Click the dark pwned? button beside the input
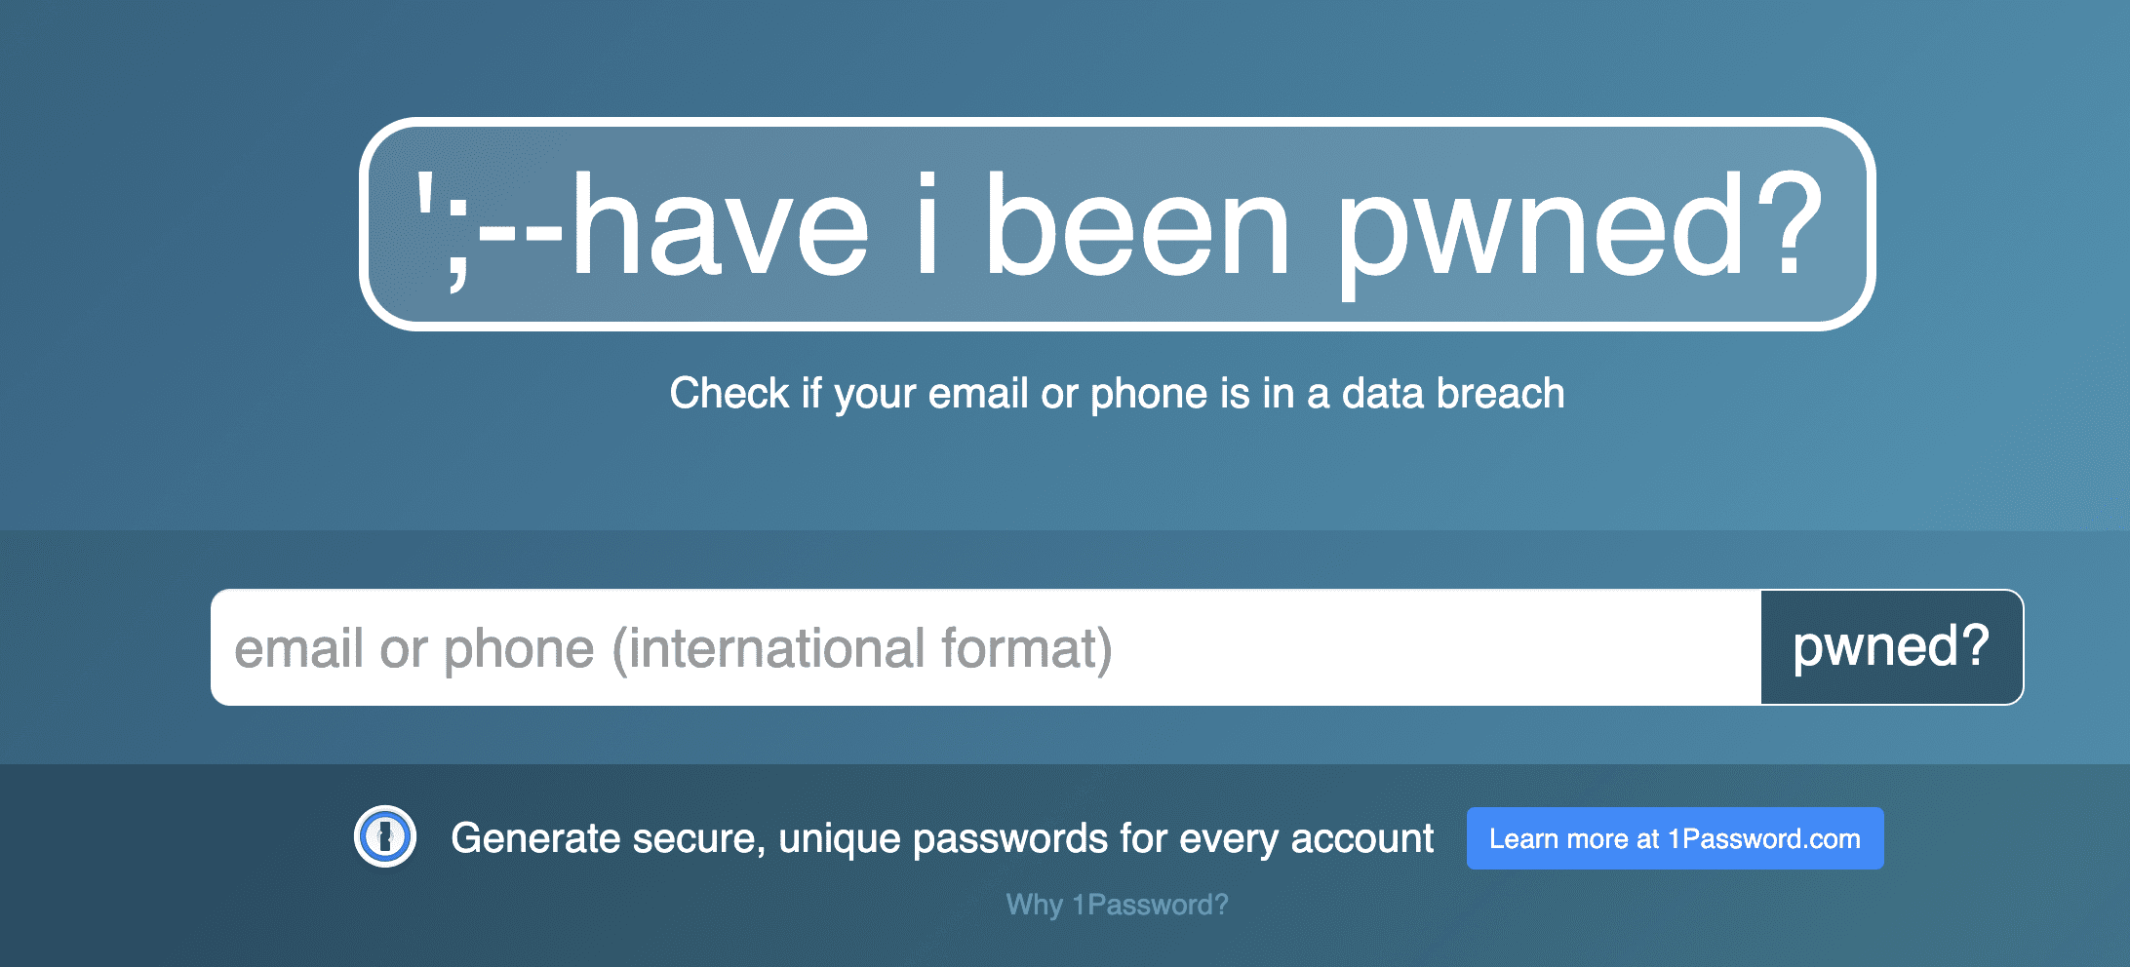The width and height of the screenshot is (2130, 967). [1891, 647]
